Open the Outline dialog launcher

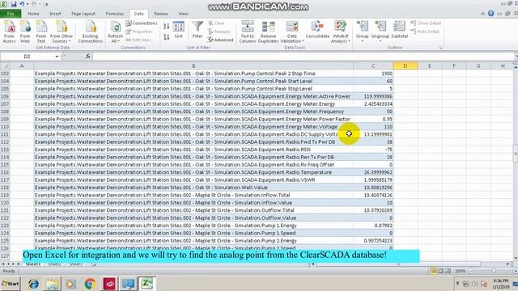(440, 48)
